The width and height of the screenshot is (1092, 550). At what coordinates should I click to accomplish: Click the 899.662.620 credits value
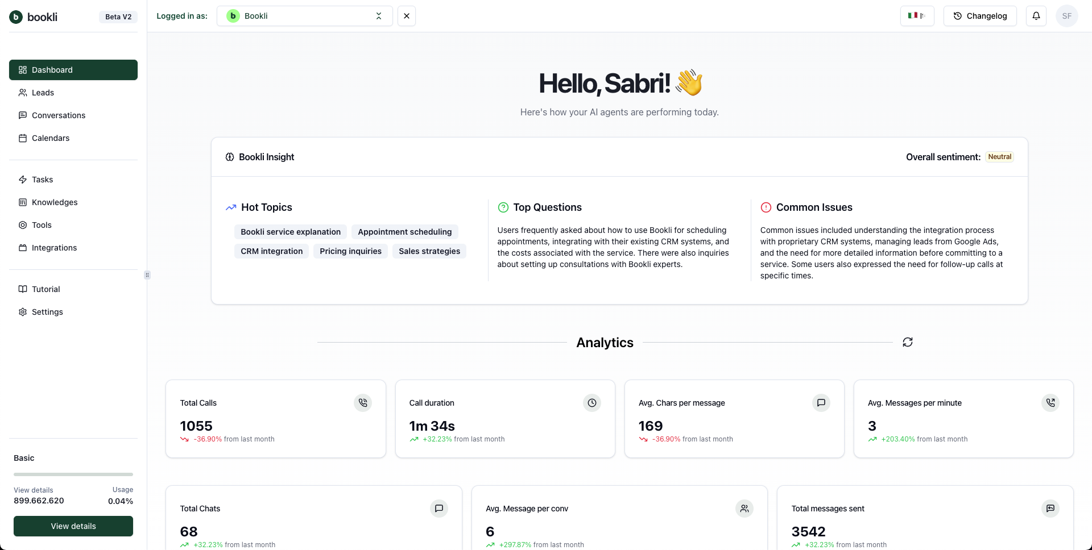click(x=39, y=501)
